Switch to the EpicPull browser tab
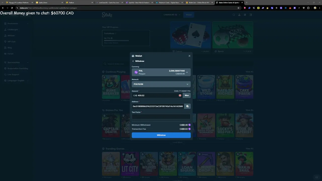This screenshot has height=181, width=322. click(139, 3)
